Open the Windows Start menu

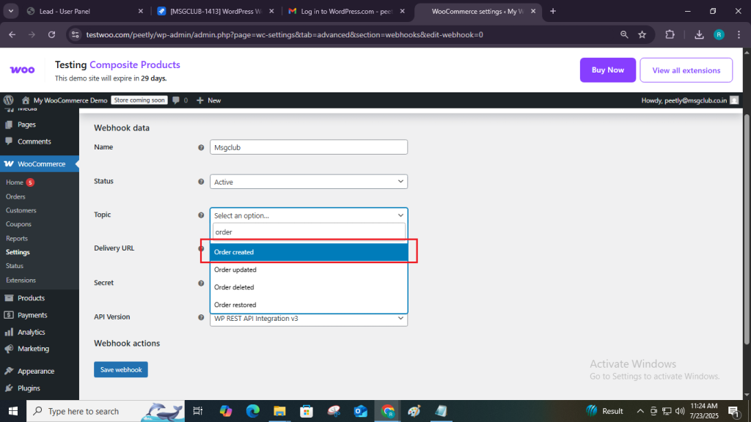click(x=13, y=411)
